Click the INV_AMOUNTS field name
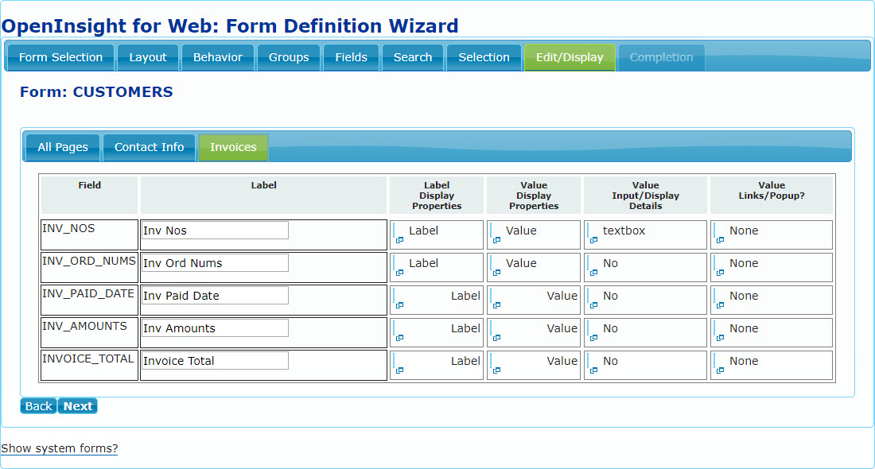Viewport: 875px width, 469px height. tap(85, 326)
